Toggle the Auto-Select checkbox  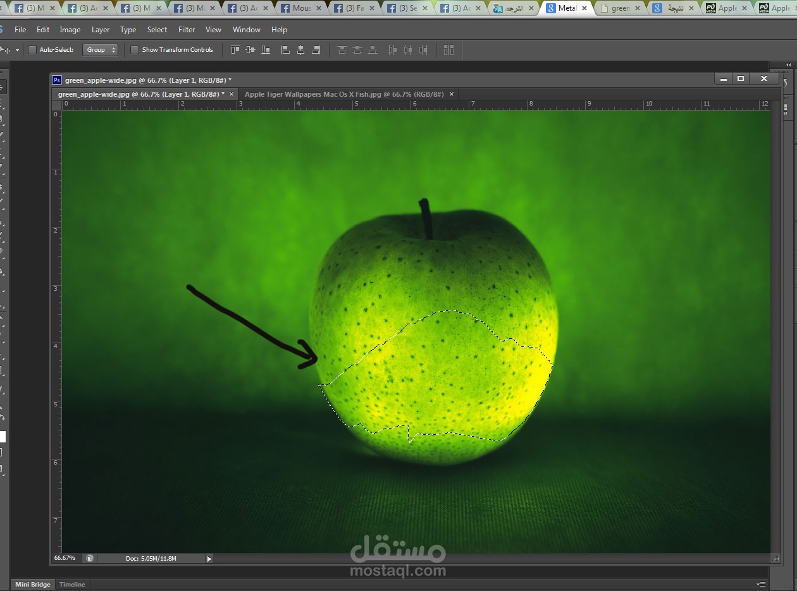coord(32,50)
